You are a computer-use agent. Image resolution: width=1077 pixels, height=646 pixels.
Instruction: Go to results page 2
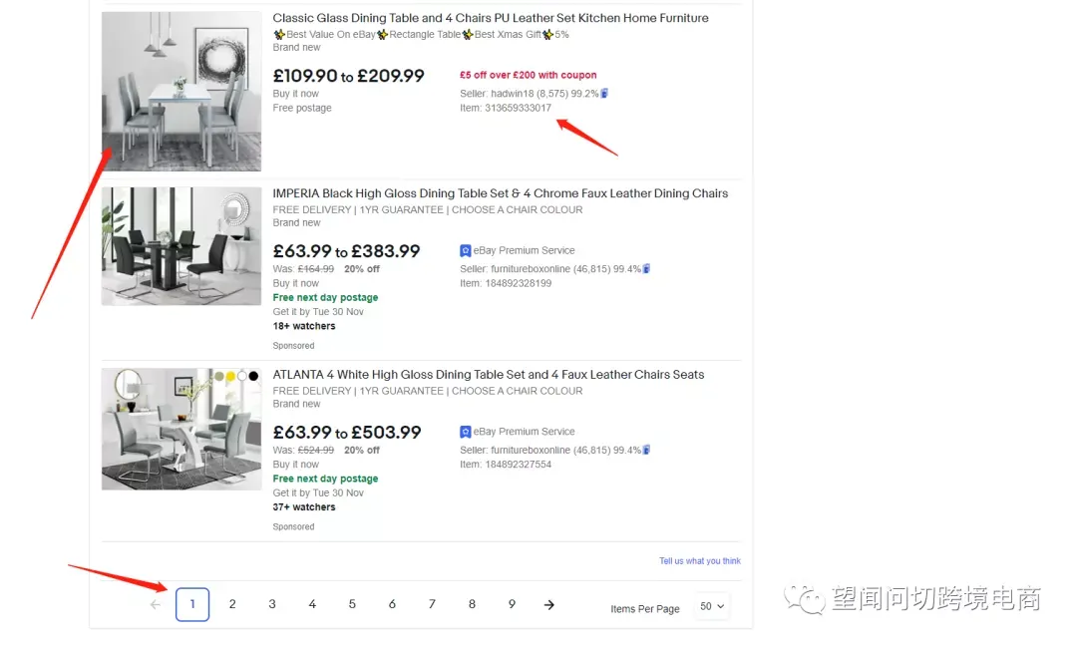[x=232, y=604]
